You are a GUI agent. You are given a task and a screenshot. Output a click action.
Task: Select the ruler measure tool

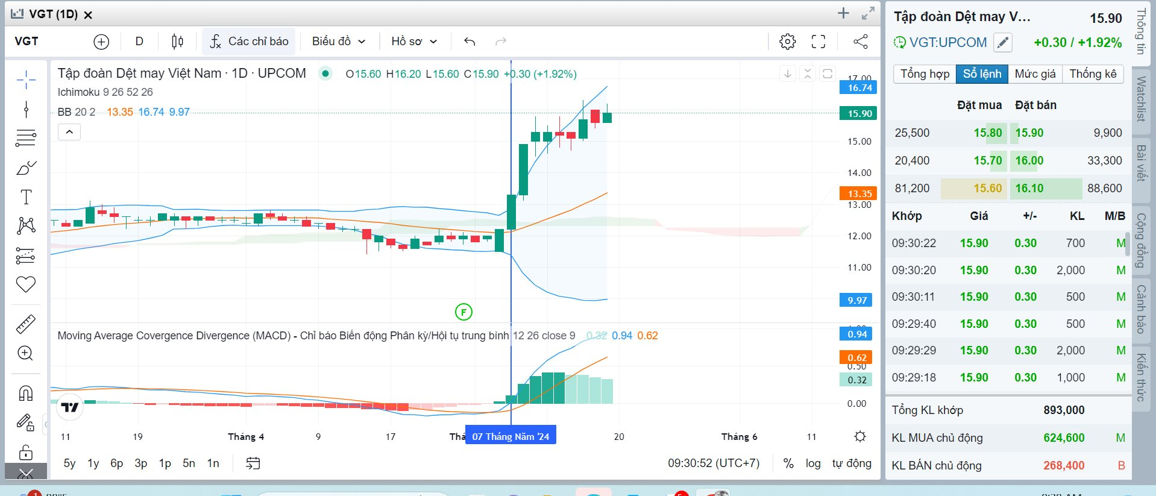[x=26, y=324]
